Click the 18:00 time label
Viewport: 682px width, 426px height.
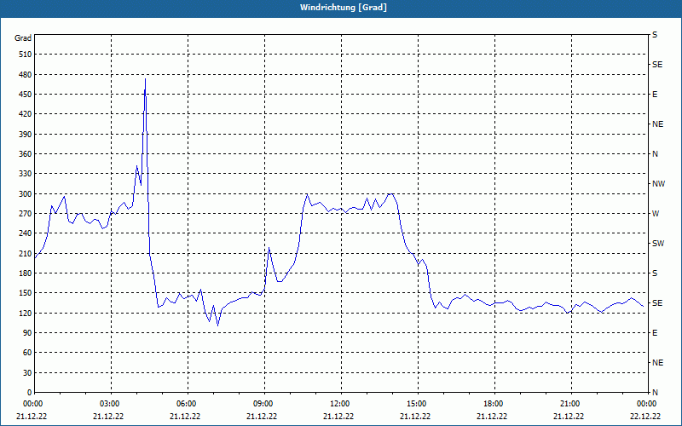[494, 404]
